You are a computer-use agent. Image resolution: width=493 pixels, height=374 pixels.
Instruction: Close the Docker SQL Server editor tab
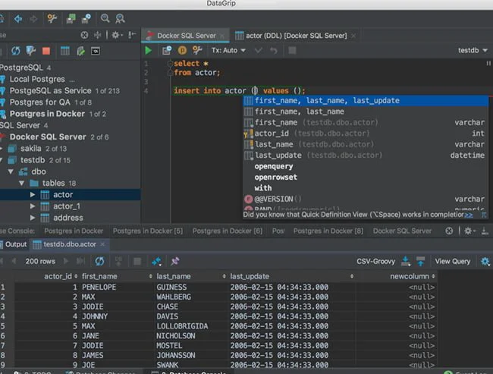pos(222,36)
